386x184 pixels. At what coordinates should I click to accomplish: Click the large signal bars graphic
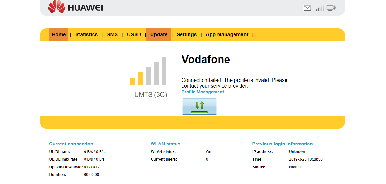(148, 71)
